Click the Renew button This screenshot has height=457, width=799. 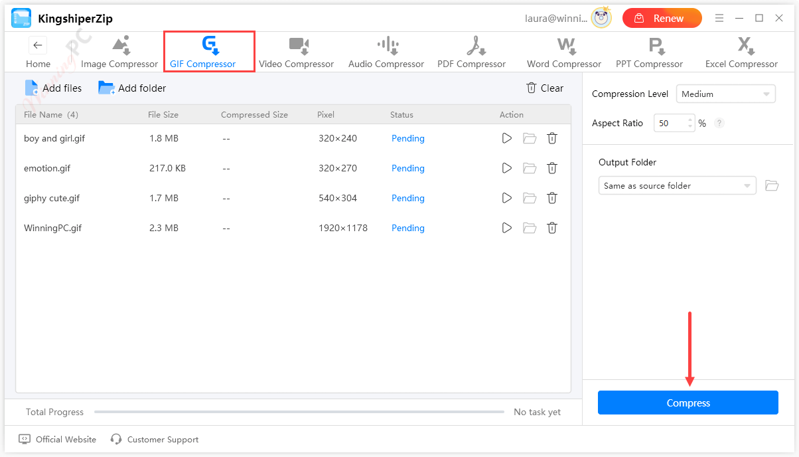662,18
